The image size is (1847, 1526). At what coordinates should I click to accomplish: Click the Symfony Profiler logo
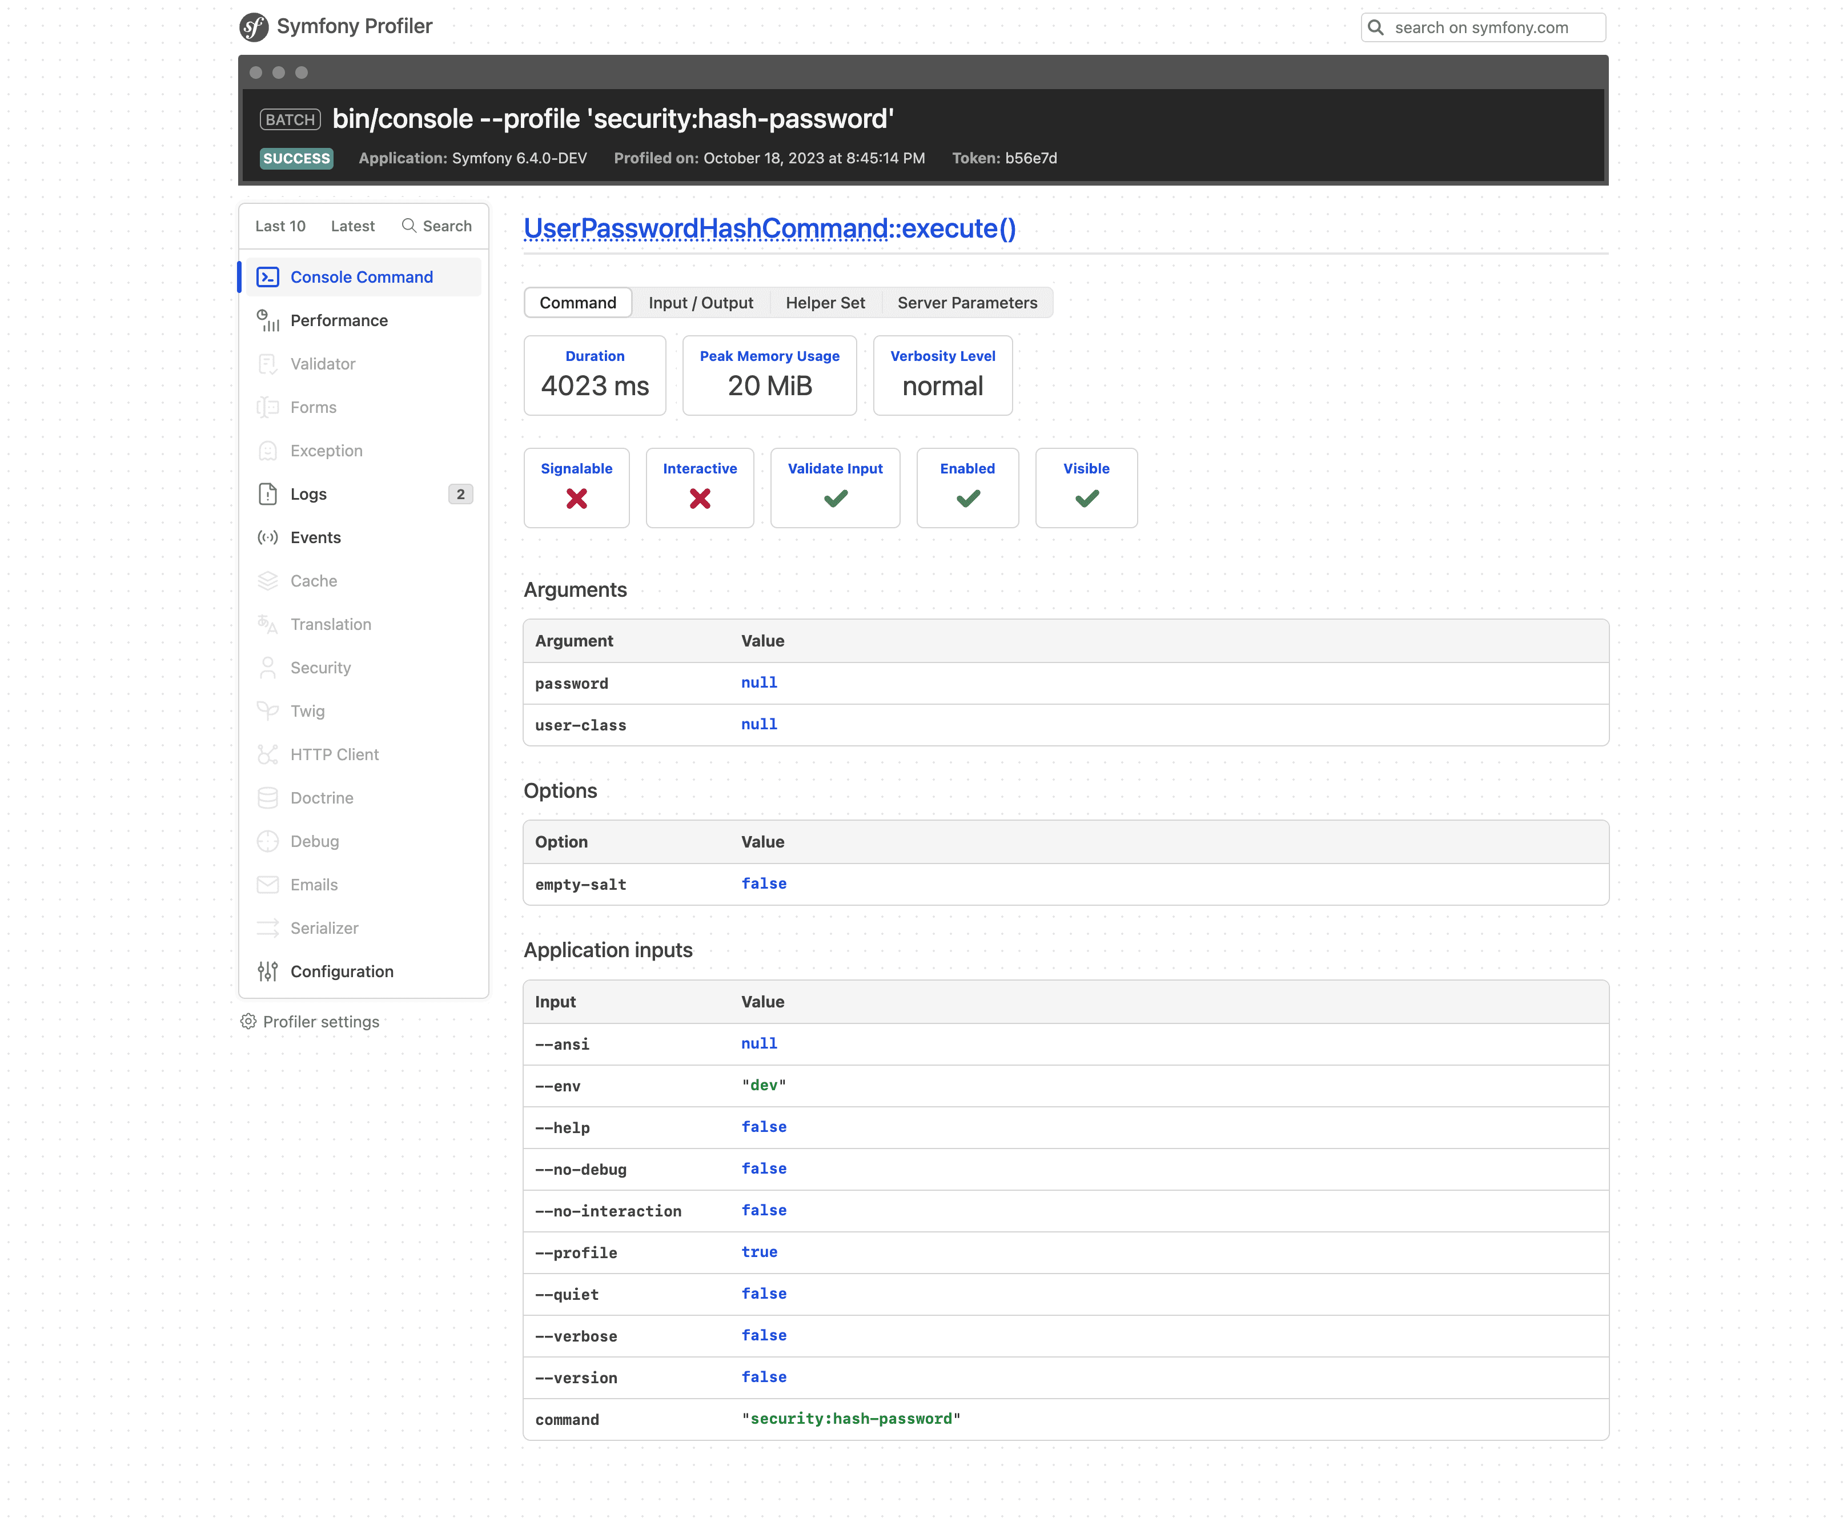coord(335,26)
